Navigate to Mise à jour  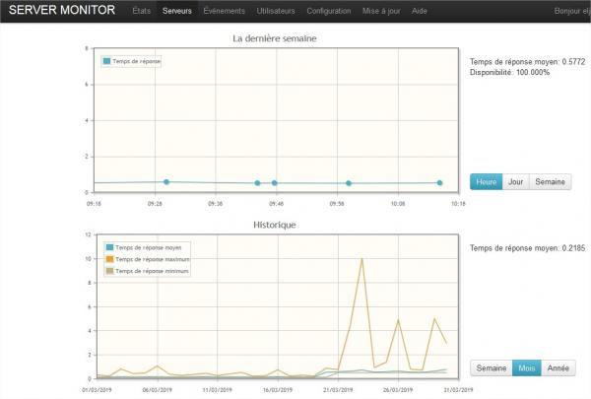(x=382, y=11)
